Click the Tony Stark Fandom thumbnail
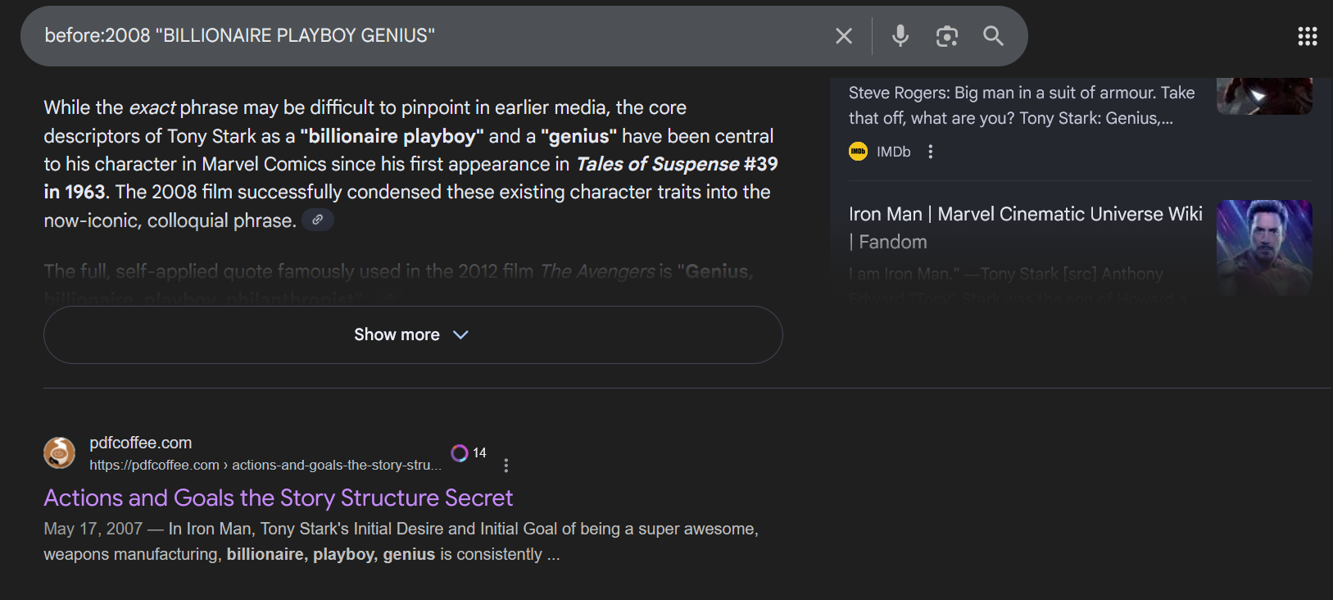 1264,247
